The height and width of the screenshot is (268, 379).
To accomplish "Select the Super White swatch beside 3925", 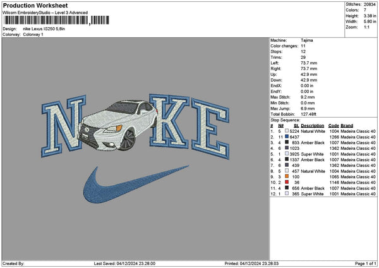I will click(x=287, y=154).
